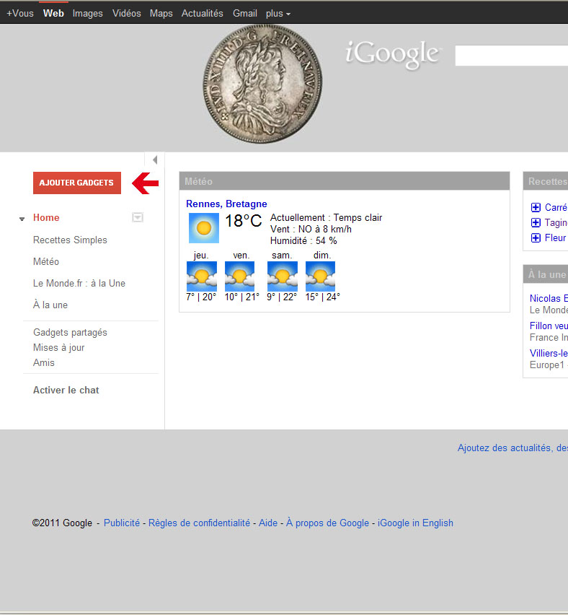
Task: Open Images in the top navigation bar
Action: click(x=88, y=14)
